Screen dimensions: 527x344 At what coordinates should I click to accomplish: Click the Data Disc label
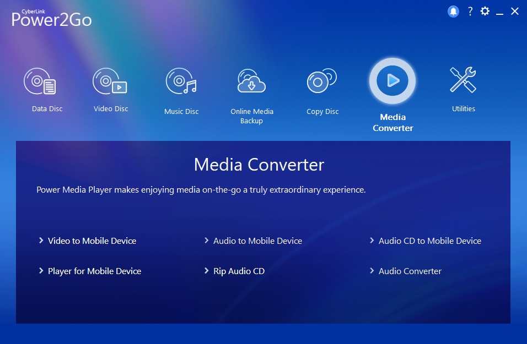47,109
